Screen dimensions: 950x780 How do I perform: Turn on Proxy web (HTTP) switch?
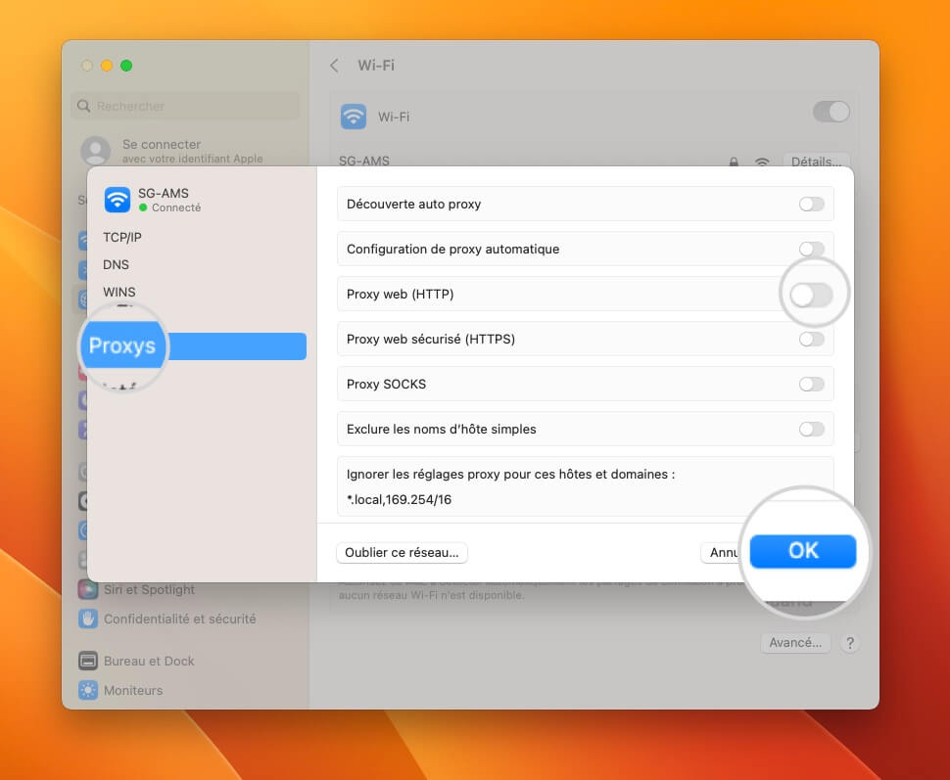tap(811, 295)
